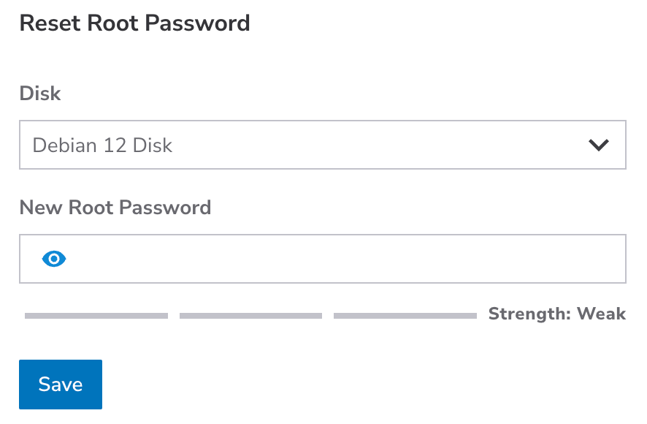Focus the root password text box
This screenshot has width=647, height=424.
[x=343, y=258]
